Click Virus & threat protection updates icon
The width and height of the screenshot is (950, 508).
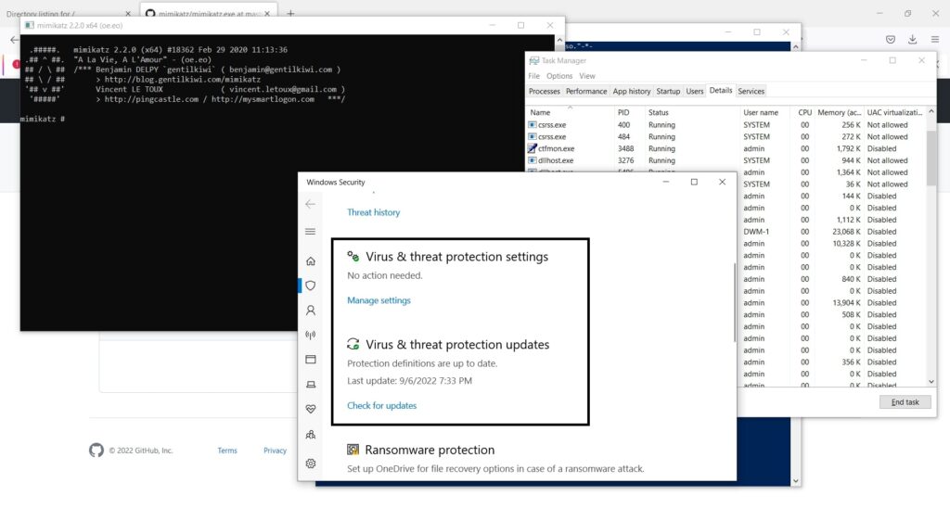pos(353,344)
